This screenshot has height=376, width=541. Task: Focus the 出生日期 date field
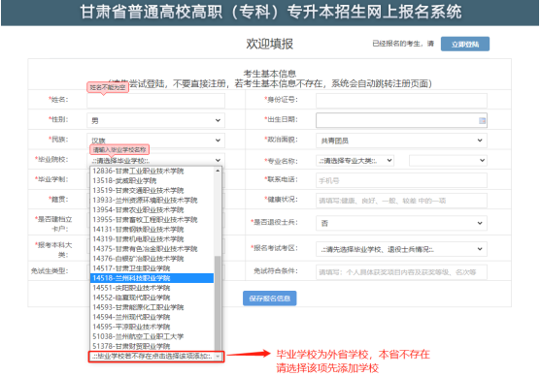coord(401,120)
